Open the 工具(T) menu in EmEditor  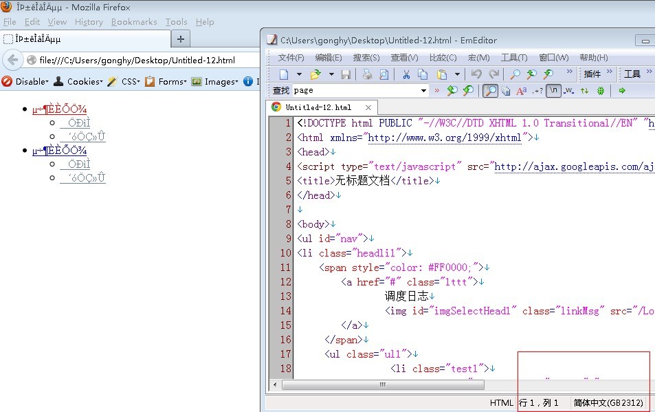[x=513, y=58]
